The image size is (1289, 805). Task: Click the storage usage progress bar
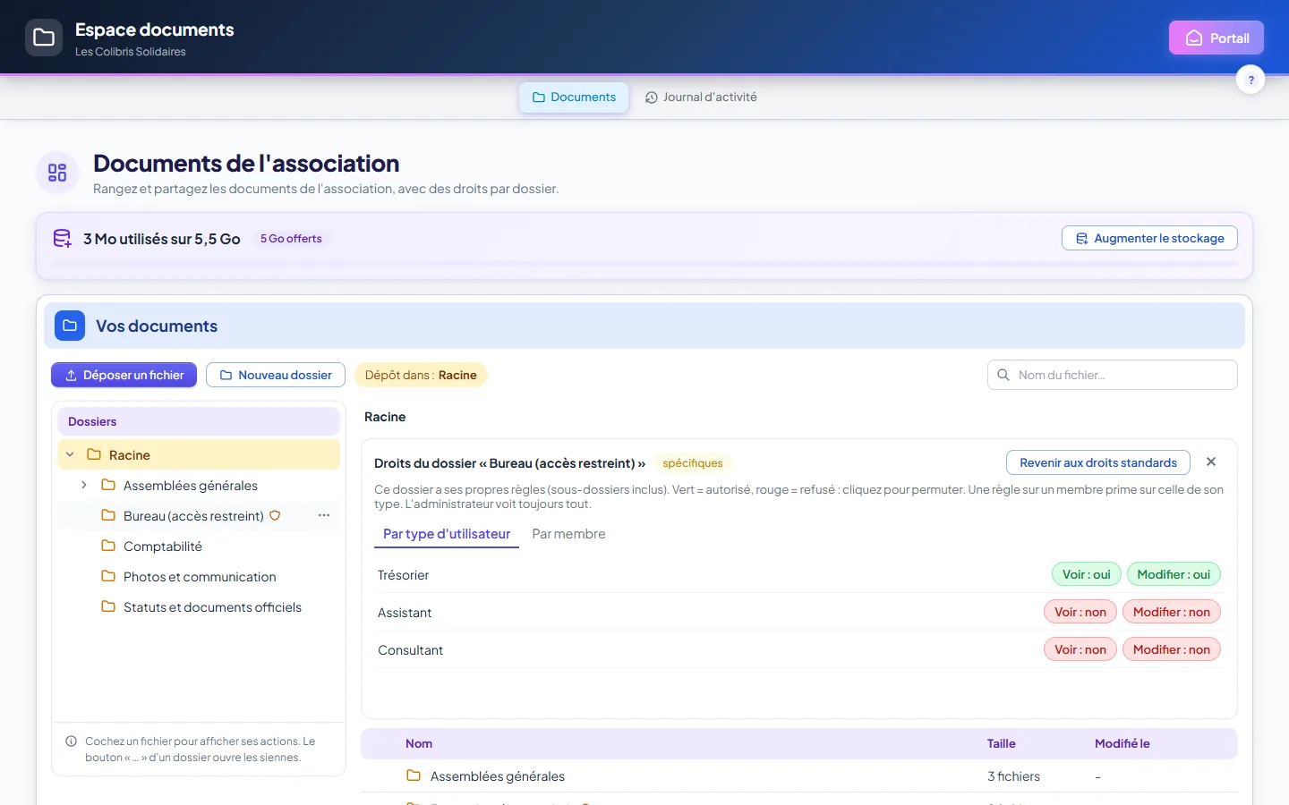[x=644, y=264]
